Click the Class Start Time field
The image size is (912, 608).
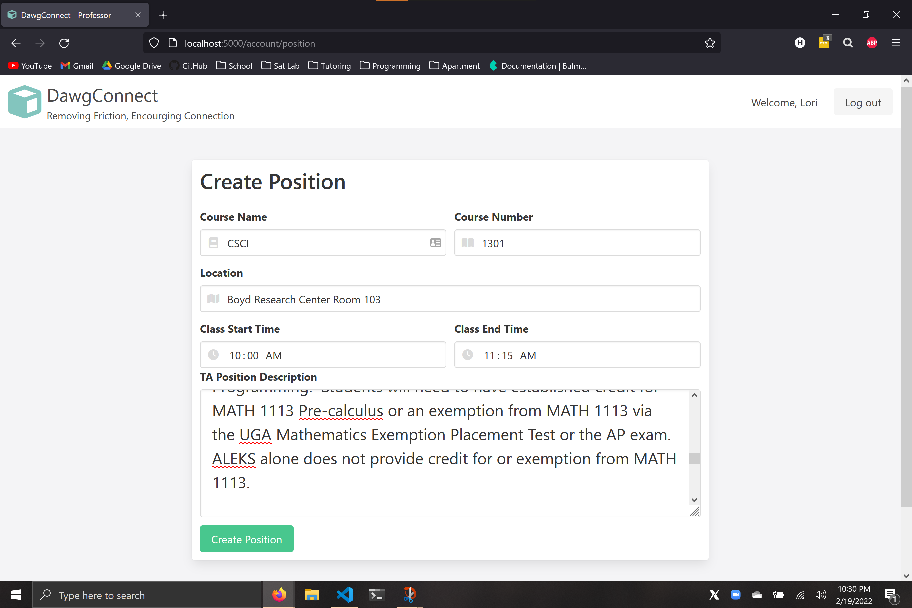(323, 355)
